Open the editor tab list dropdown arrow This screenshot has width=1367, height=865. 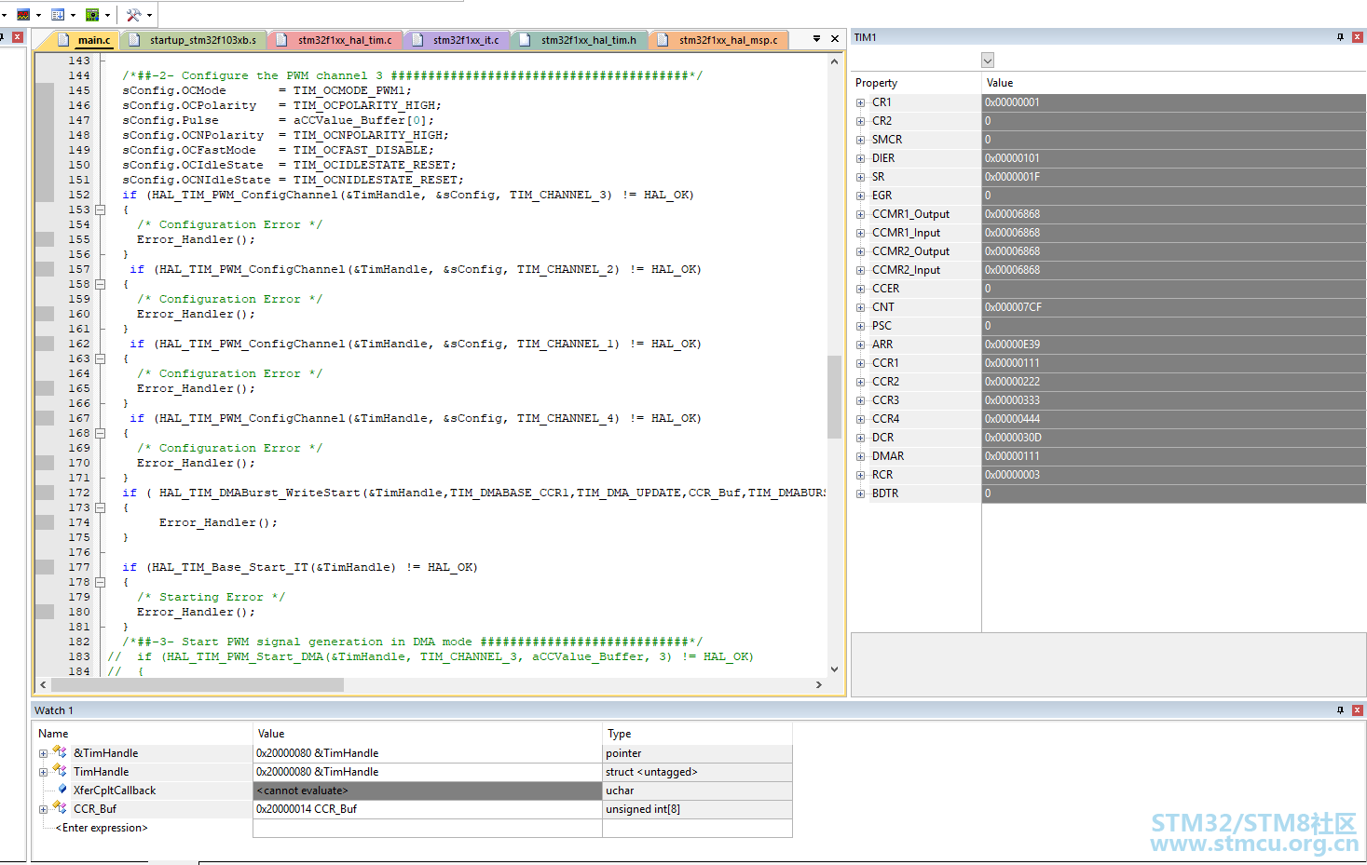[x=816, y=39]
